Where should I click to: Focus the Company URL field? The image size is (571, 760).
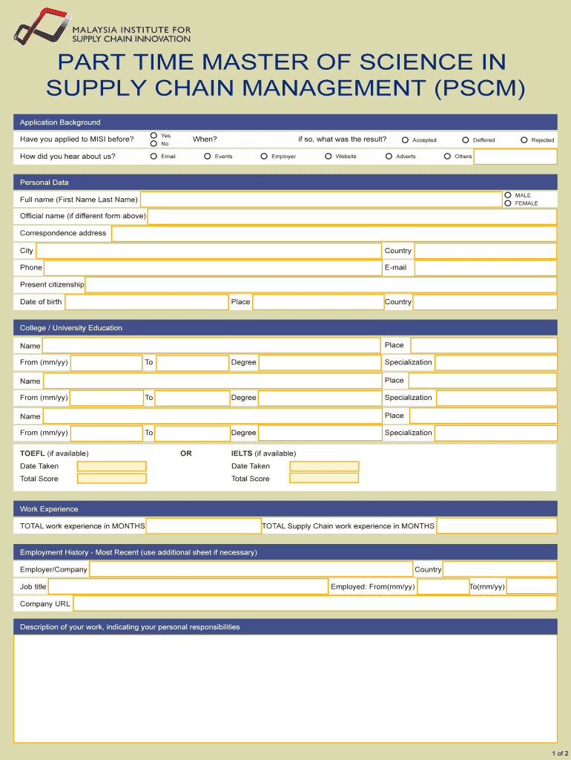(x=314, y=603)
